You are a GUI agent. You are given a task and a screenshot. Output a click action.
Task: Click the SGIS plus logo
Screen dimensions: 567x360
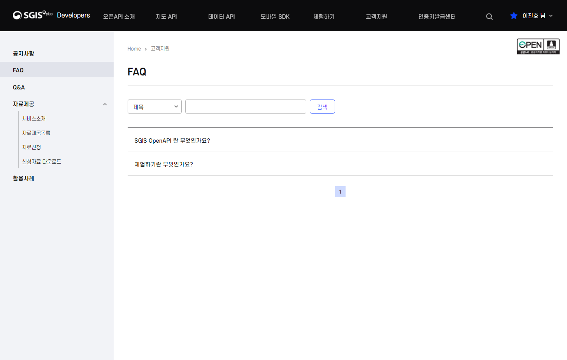32,15
